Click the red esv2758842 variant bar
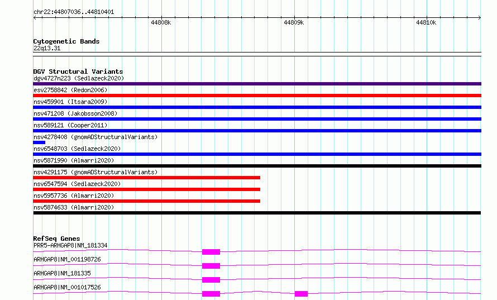Screen dimensions: 497x300 coord(257,96)
